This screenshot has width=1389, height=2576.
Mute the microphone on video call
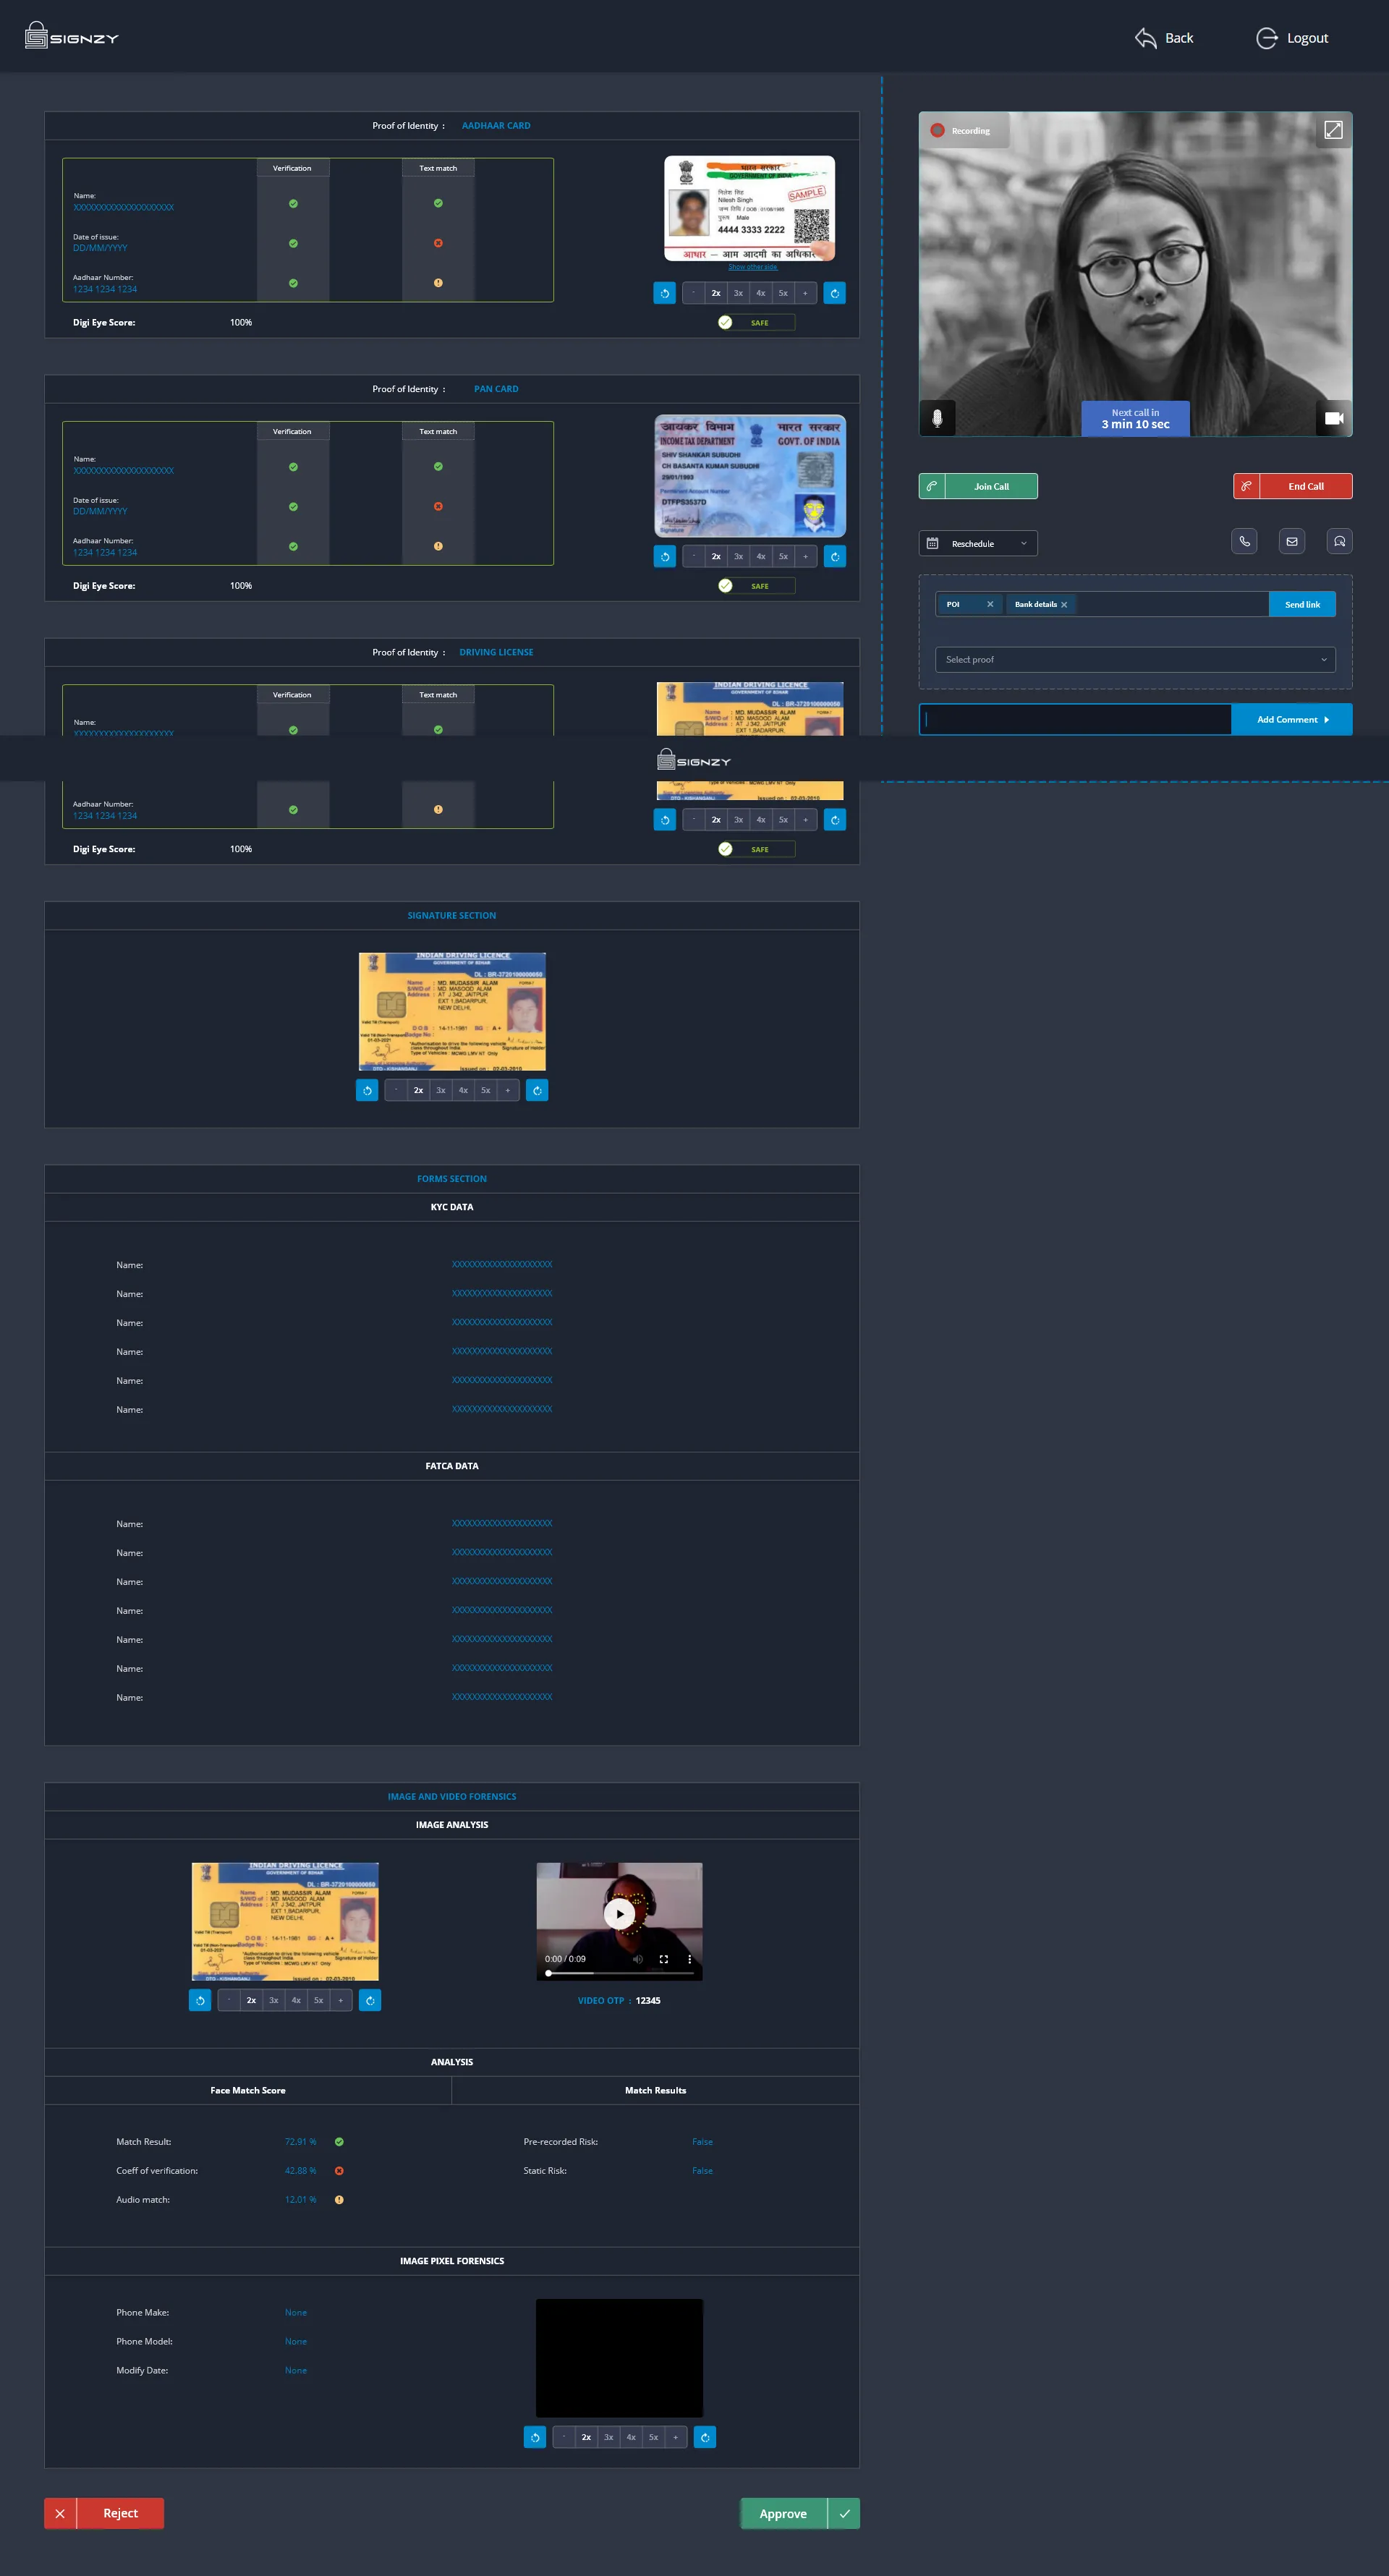[x=937, y=418]
